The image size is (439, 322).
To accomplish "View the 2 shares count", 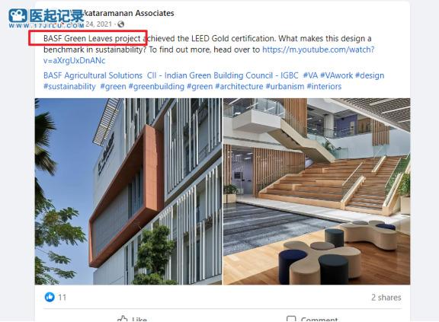I will (x=386, y=297).
